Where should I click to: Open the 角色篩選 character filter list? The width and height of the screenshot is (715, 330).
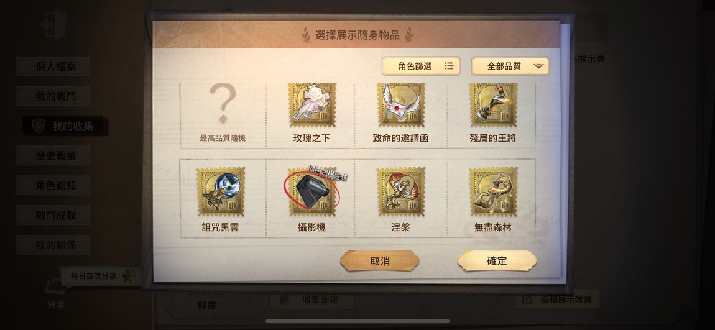click(x=421, y=66)
